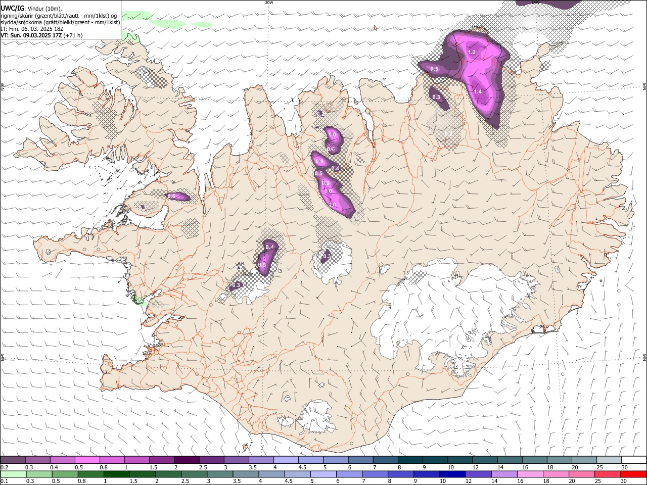Pick upper legend swatch starting at 0.2
The height and width of the screenshot is (485, 647).
(13, 460)
